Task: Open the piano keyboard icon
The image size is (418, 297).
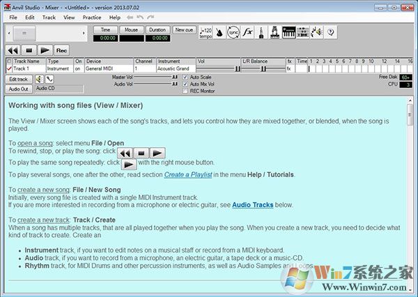Action: (289, 33)
